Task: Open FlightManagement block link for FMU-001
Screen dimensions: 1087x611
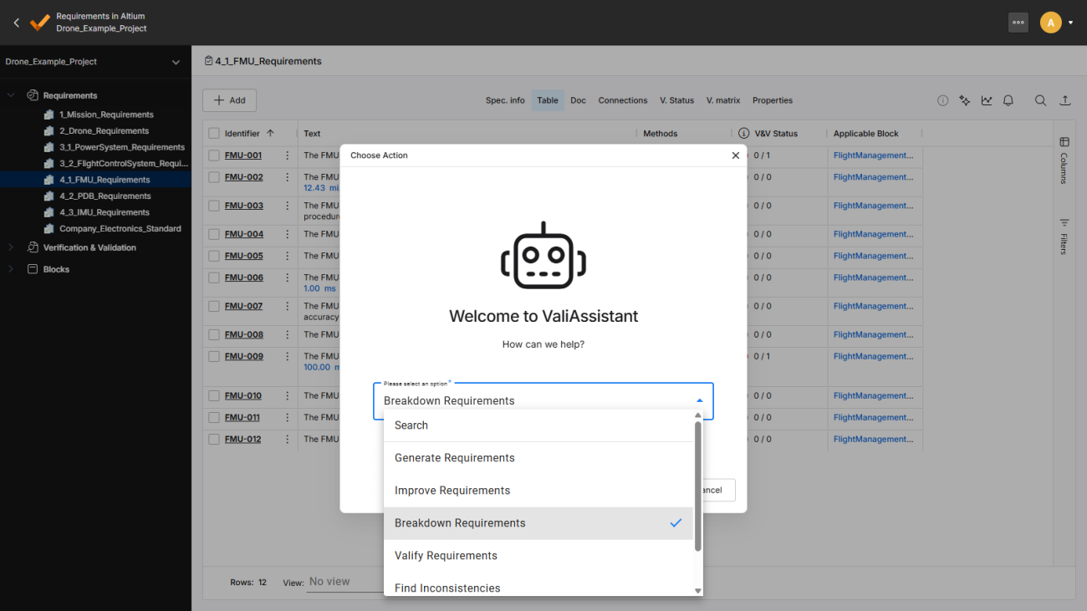Action: [873, 155]
